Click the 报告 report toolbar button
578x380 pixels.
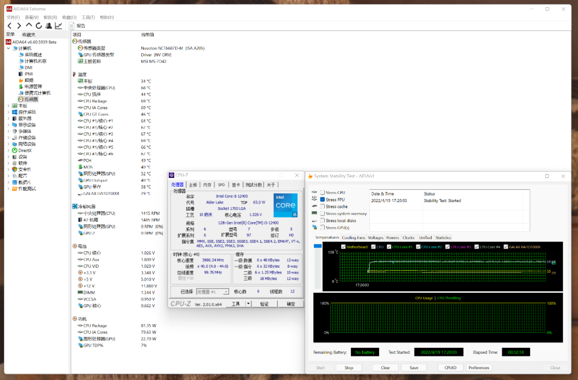[78, 26]
